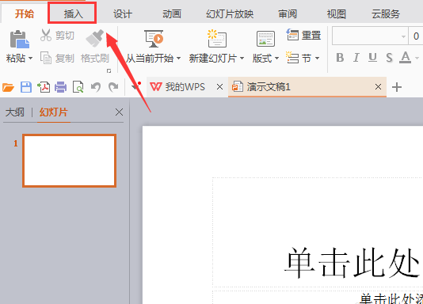Add new document tab with plus
This screenshot has width=423, height=304.
[397, 87]
